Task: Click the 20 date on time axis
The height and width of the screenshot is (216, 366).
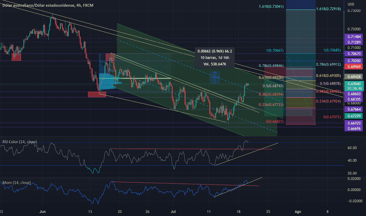Action: click(x=120, y=212)
